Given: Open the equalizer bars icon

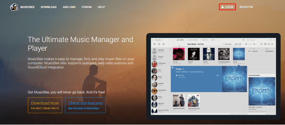Looking at the screenshot, I should [x=261, y=44].
